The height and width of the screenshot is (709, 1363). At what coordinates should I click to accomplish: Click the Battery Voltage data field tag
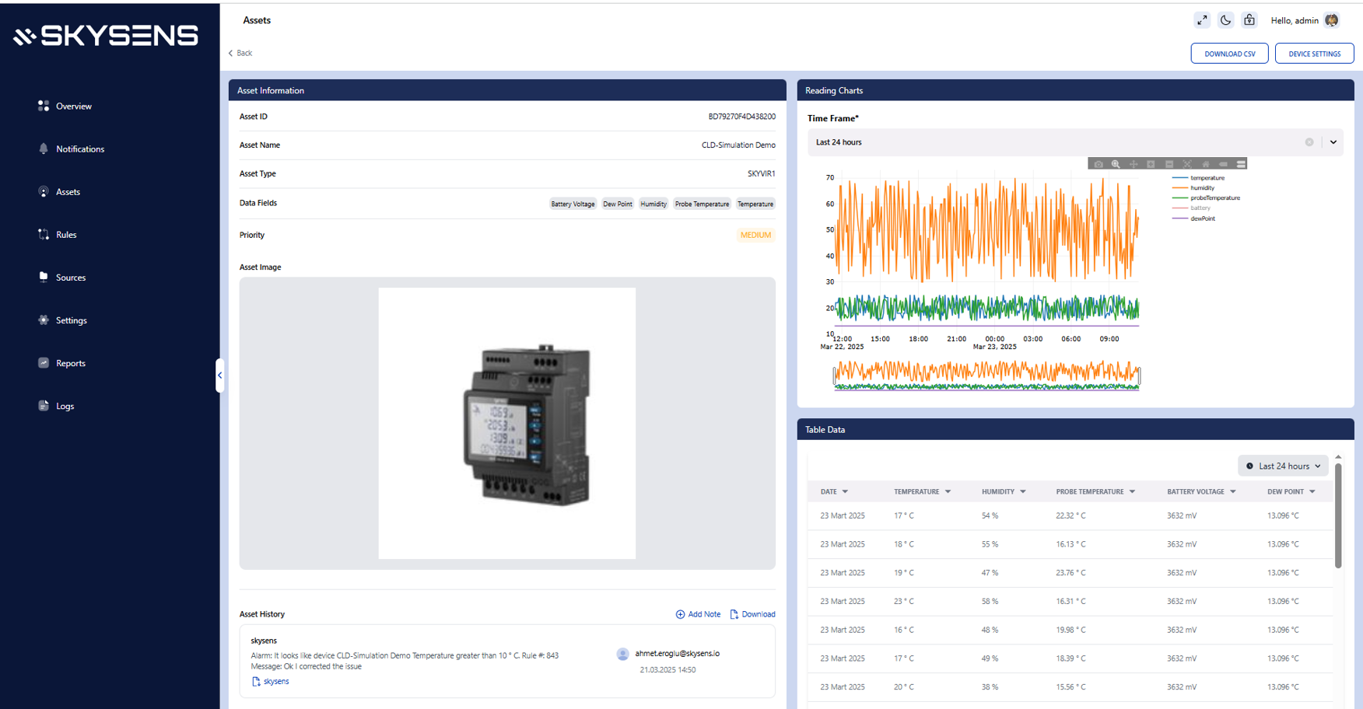(573, 204)
